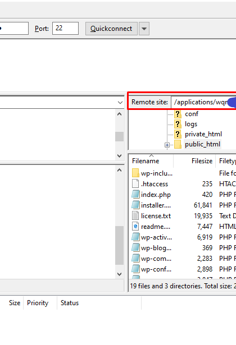Image resolution: width=236 pixels, height=345 pixels.
Task: Expand the public_html tree node
Action: (167, 145)
